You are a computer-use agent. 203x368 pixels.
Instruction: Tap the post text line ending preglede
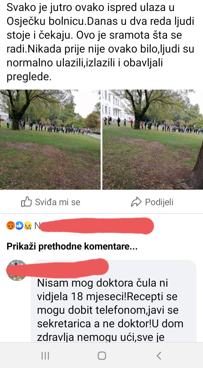[29, 76]
